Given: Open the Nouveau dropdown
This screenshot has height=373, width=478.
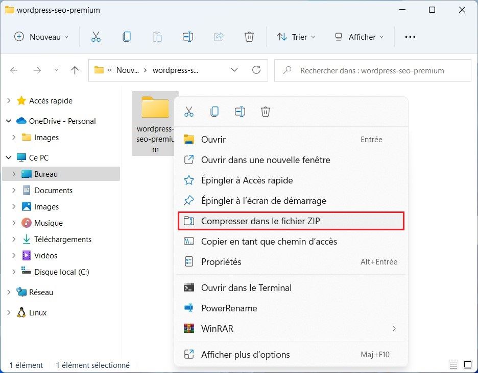Looking at the screenshot, I should tap(41, 37).
